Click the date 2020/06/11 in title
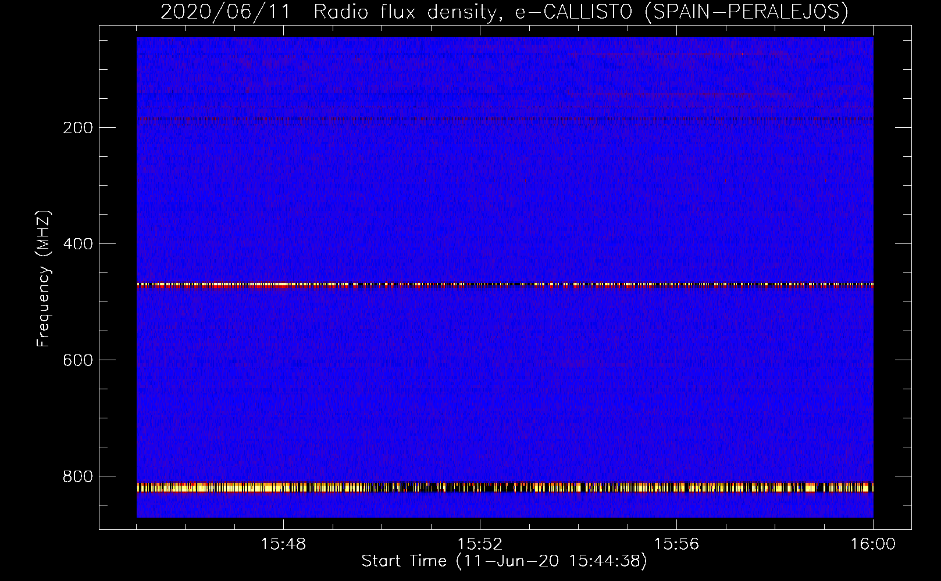Screen dimensions: 941x581 [x=226, y=12]
